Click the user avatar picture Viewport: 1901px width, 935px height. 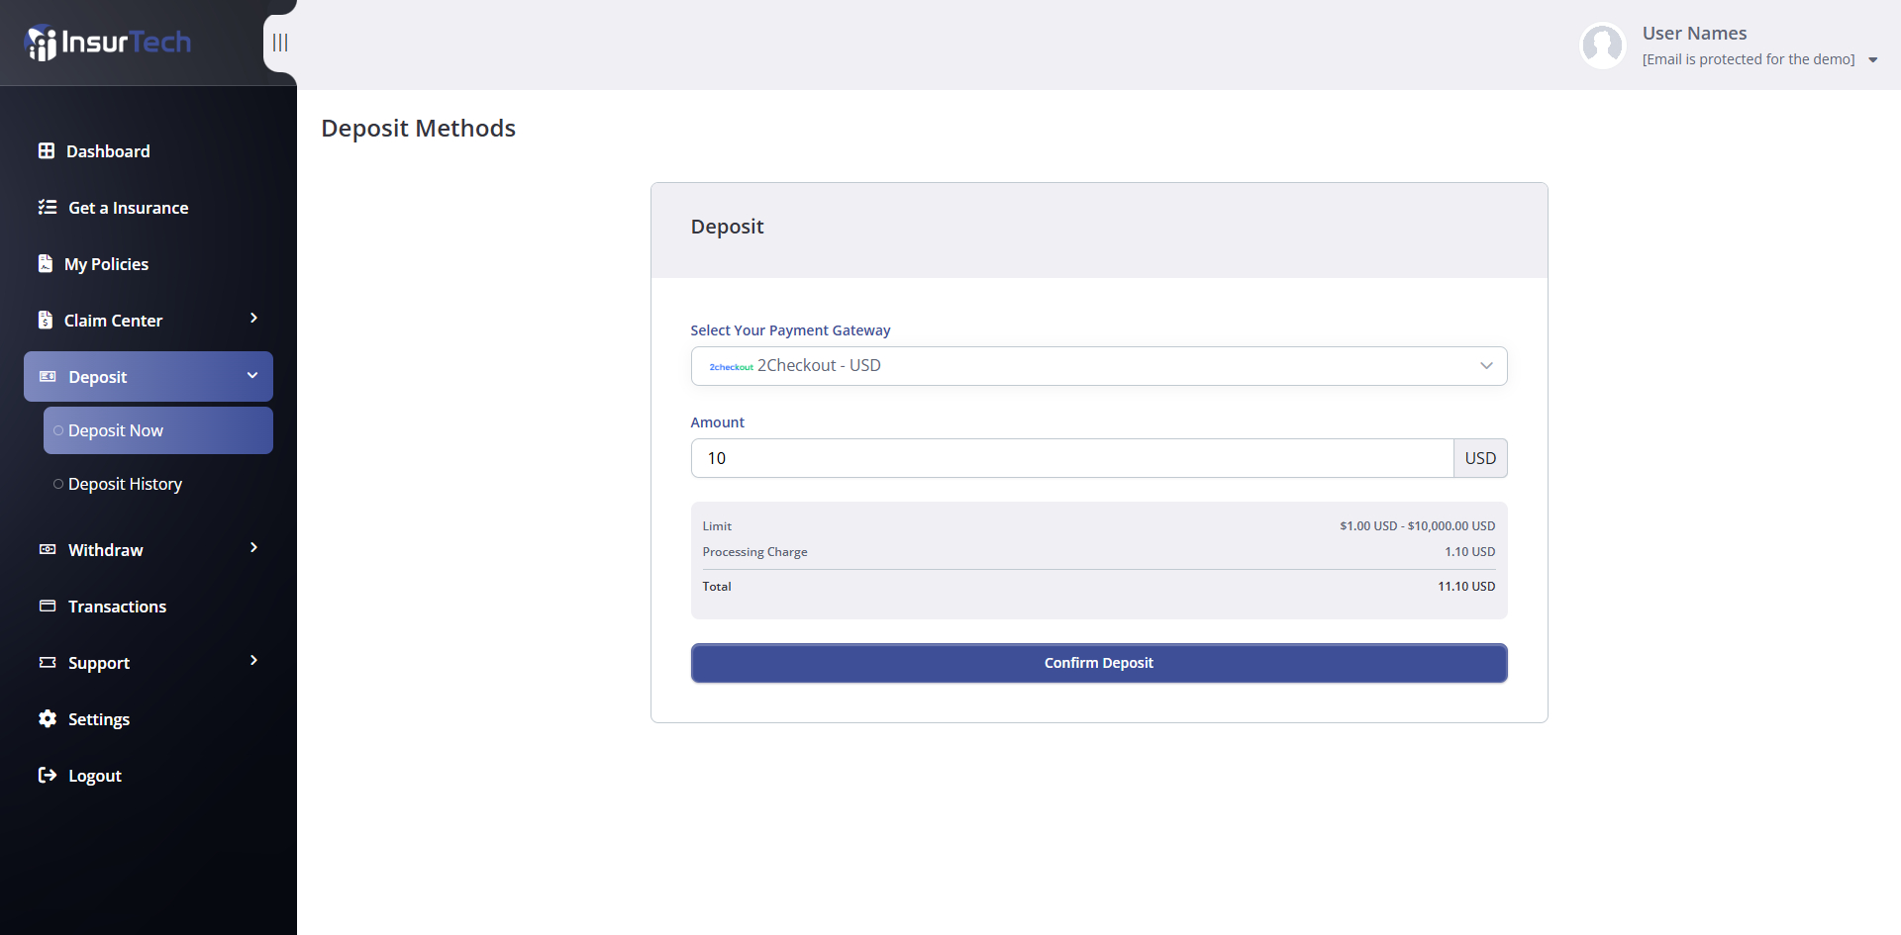(1602, 46)
